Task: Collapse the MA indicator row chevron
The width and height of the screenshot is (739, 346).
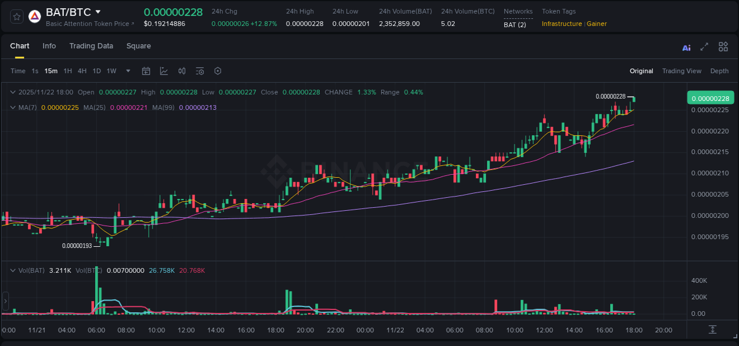Action: [x=12, y=107]
